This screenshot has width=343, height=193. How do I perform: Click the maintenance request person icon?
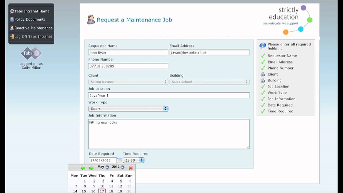click(x=91, y=20)
